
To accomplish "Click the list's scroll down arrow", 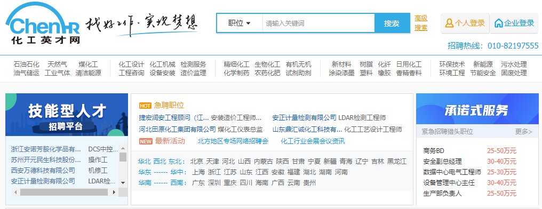I will (x=123, y=182).
